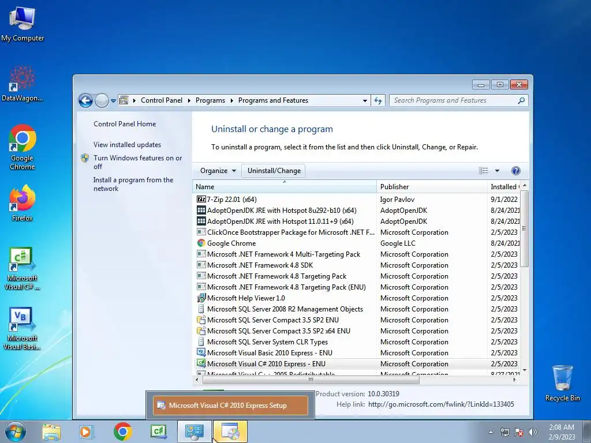This screenshot has height=443, width=591.
Task: Click Programs and Features breadcrumb
Action: tap(273, 100)
